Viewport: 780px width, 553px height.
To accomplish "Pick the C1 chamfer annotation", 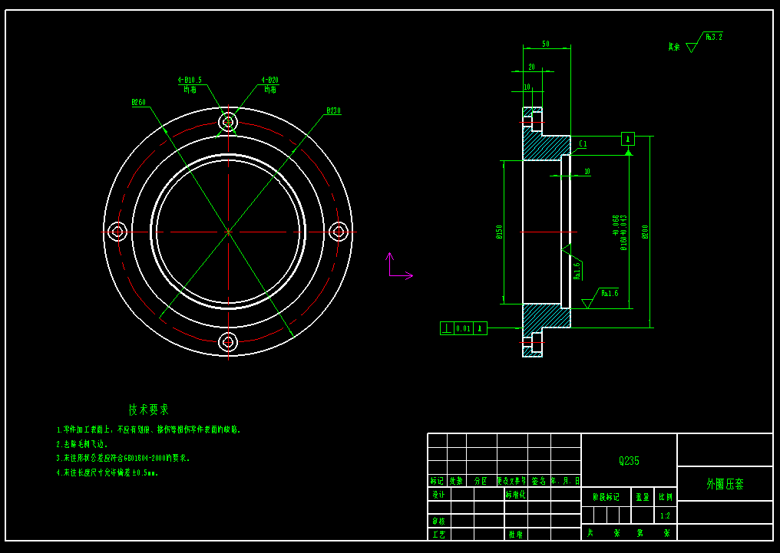I will (x=583, y=144).
